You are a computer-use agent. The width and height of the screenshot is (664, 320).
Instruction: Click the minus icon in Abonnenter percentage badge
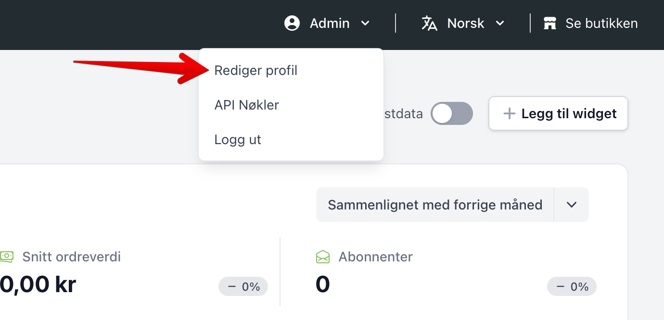(561, 287)
